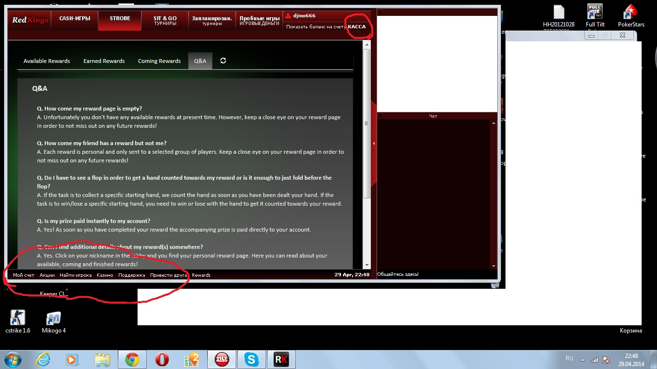This screenshot has height=369, width=657.
Task: Click the КАССА cashier button
Action: [x=357, y=27]
